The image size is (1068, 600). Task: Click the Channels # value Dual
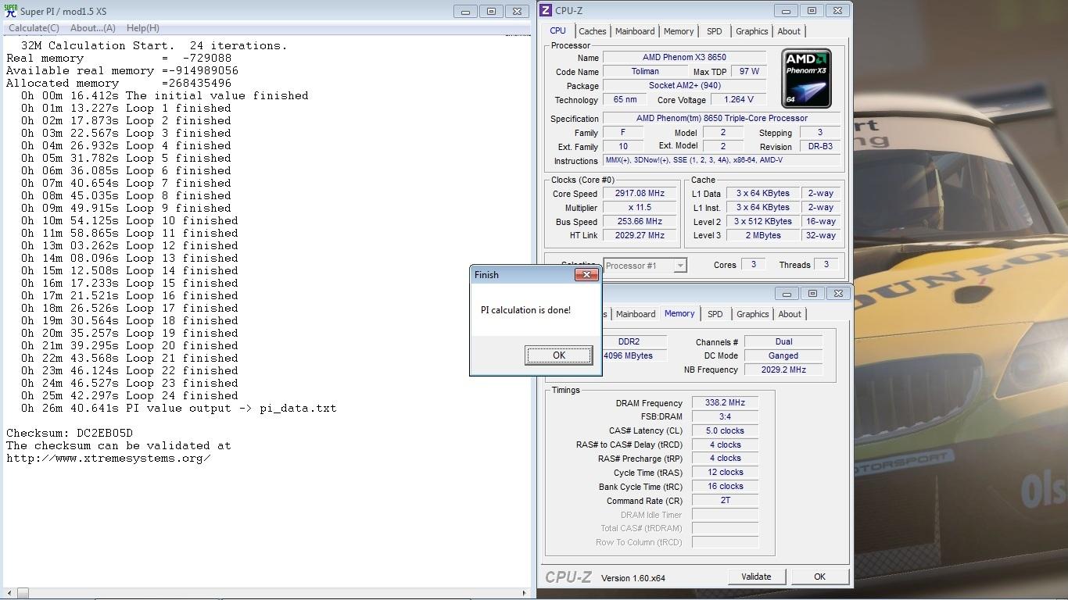point(783,342)
